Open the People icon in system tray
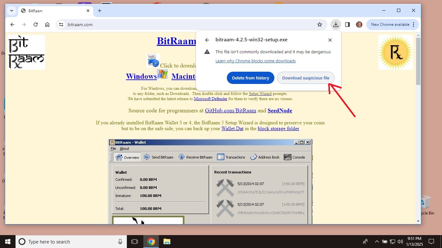Viewport: 442px width, 248px height. pyautogui.click(x=365, y=242)
